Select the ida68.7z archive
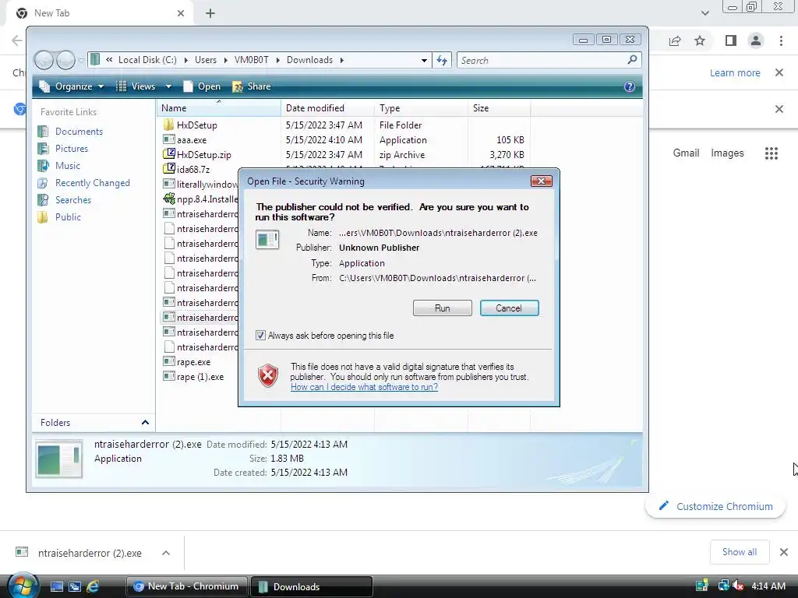798x598 pixels. coord(193,169)
